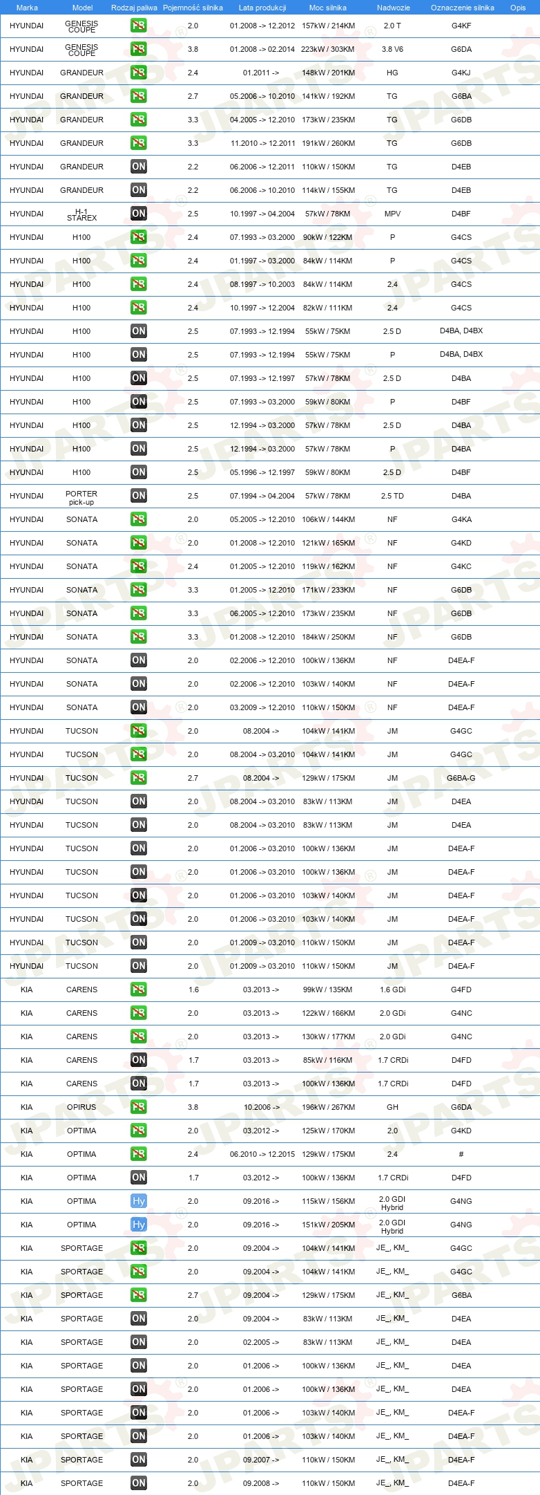The image size is (540, 1495).
Task: Click power value 148kW / 201KM
Action: click(328, 73)
